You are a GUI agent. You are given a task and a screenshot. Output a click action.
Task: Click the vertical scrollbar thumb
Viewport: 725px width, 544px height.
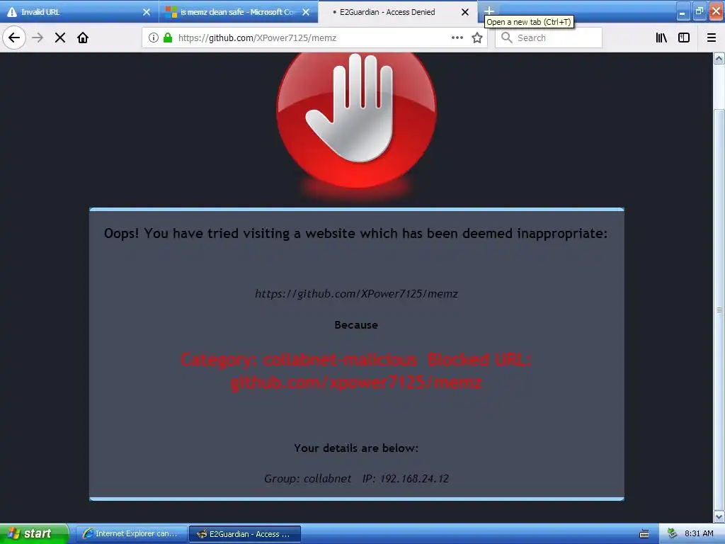[x=719, y=310]
